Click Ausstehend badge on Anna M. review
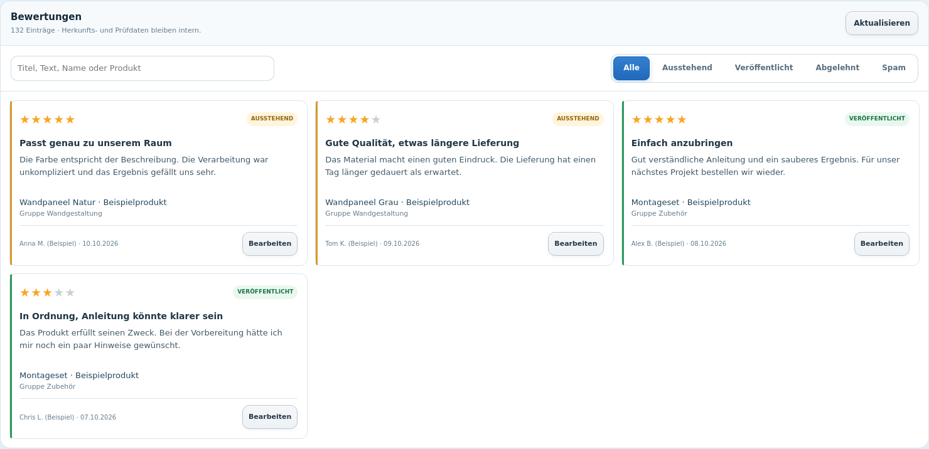Image resolution: width=929 pixels, height=449 pixels. pos(272,119)
